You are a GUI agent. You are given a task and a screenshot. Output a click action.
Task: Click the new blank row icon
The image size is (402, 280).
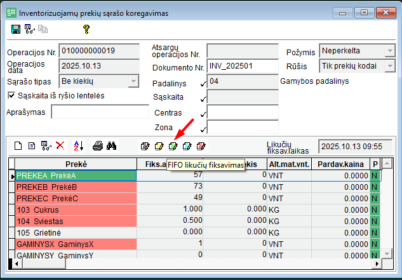click(x=18, y=145)
